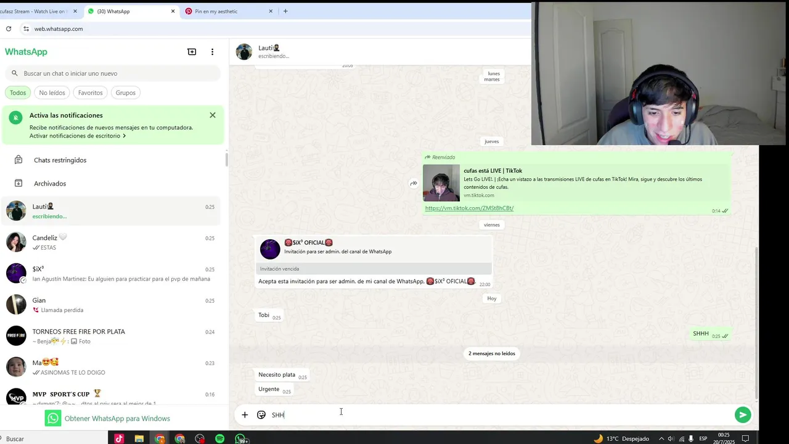Open File Explorer from the taskbar
Screen dimensions: 789x444
coord(139,438)
